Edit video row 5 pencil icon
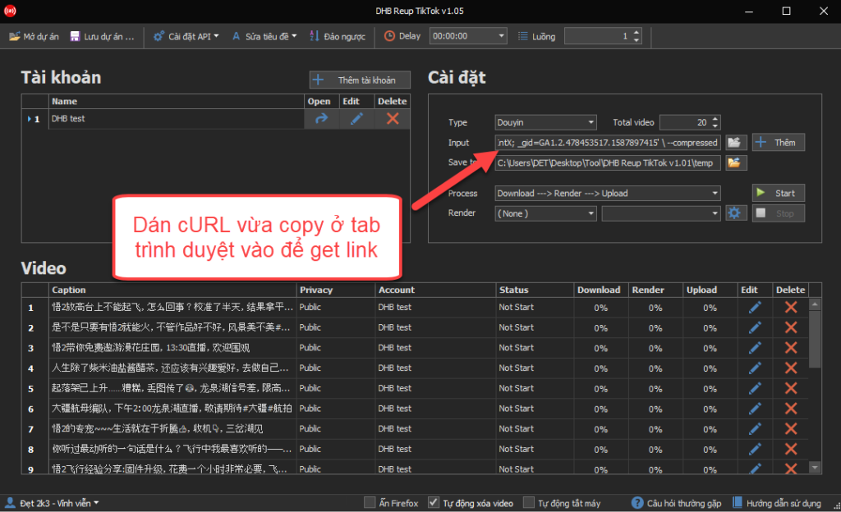Viewport: 841px width, 512px height. (x=755, y=389)
